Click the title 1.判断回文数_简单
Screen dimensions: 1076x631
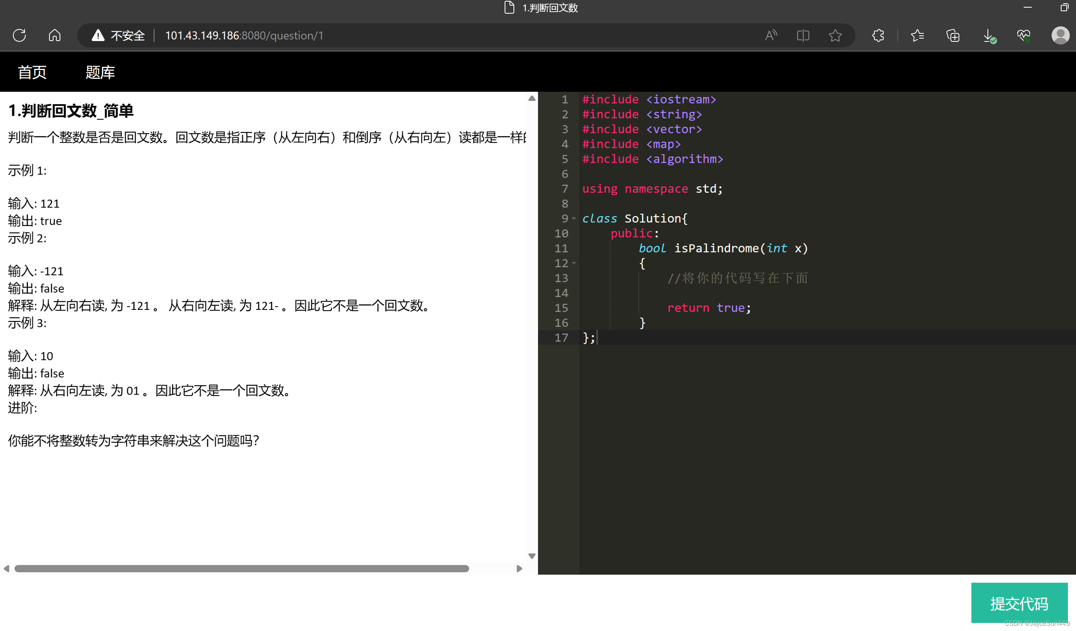(71, 111)
